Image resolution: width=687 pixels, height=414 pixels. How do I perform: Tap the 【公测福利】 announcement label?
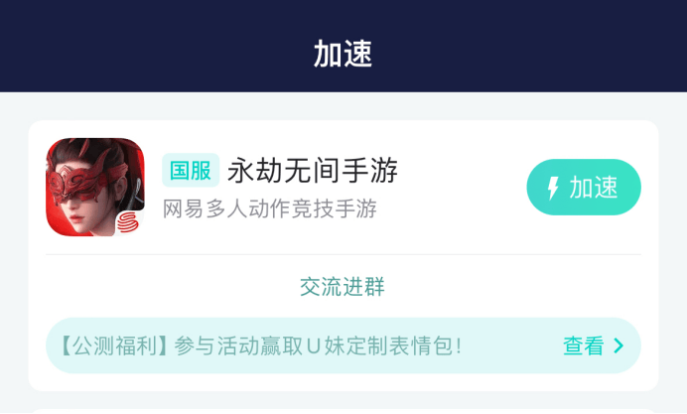pos(110,345)
